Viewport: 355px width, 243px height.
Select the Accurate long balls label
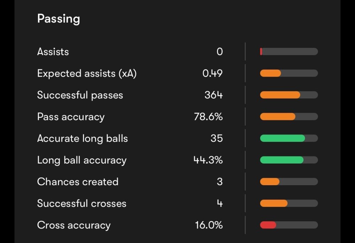click(82, 138)
